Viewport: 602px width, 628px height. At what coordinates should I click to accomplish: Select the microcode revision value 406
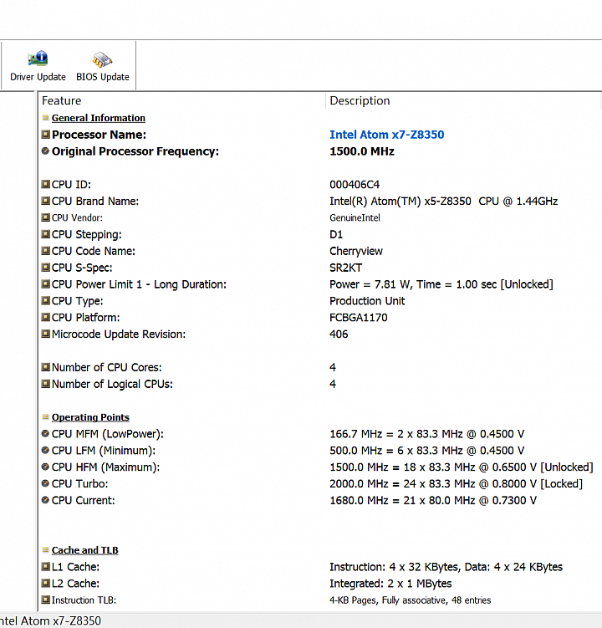pos(339,334)
